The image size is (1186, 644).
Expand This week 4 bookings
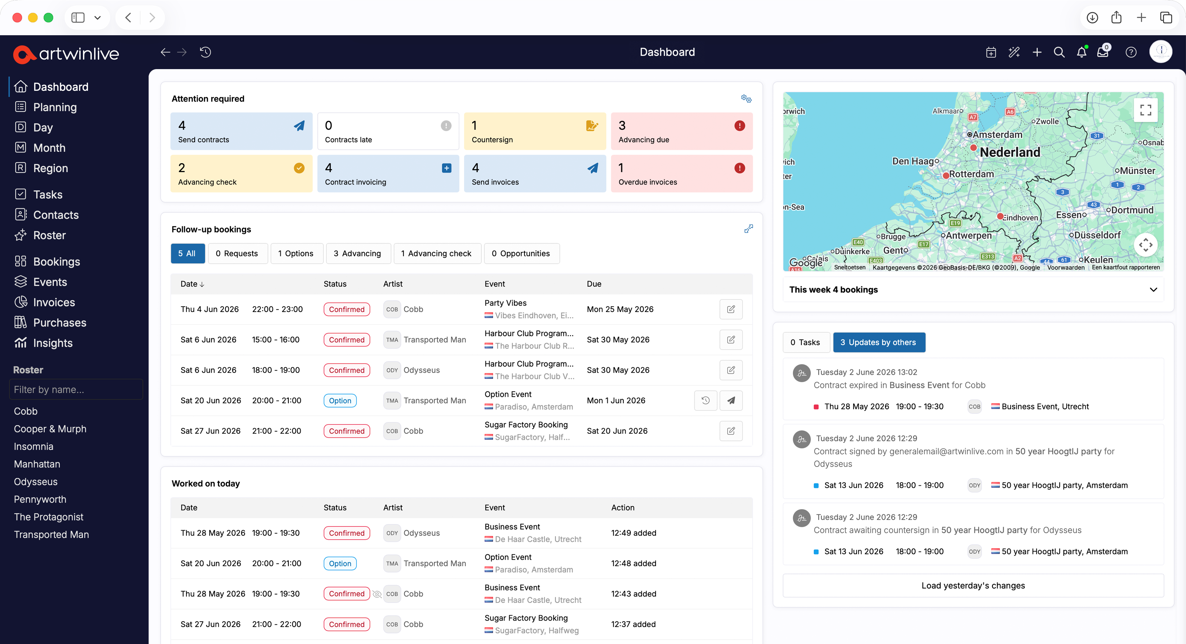[x=973, y=289]
